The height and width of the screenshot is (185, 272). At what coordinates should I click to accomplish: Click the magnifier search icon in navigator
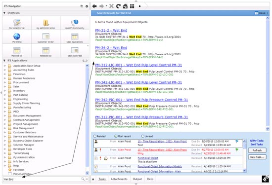point(83,179)
